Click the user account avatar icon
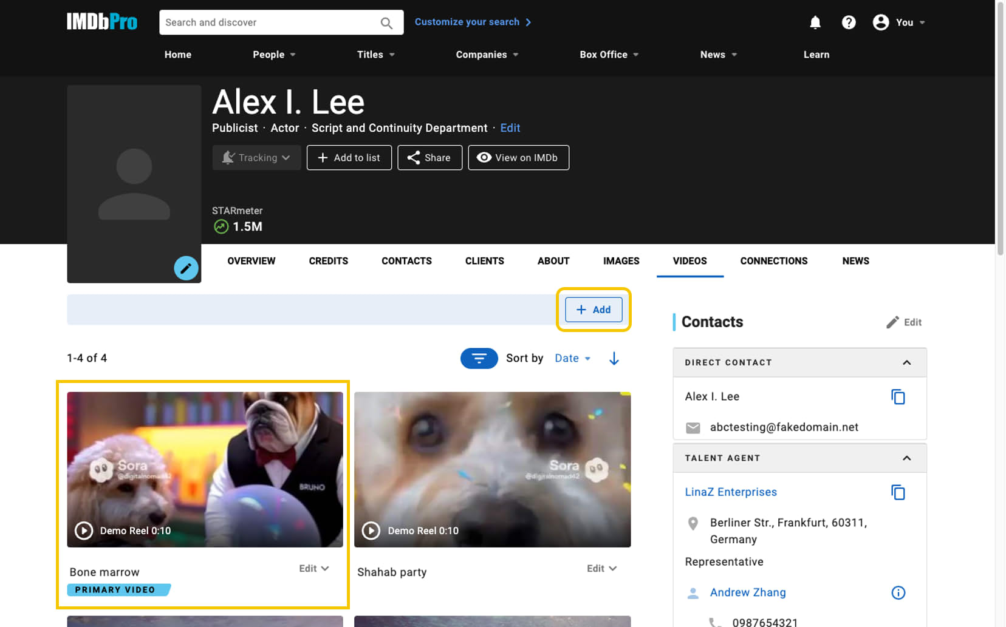Screen dimensions: 1006x627 [x=881, y=22]
